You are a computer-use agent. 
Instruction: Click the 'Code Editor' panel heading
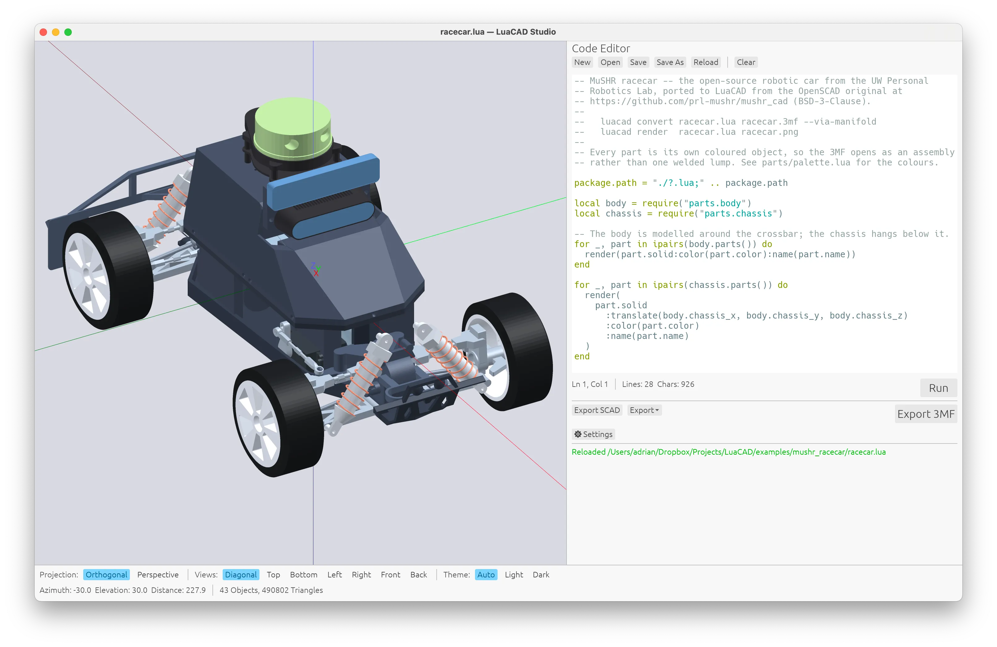pos(601,48)
